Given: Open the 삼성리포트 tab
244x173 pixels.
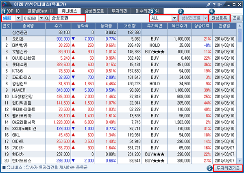Looking at the screenshot, I should click(94, 11).
